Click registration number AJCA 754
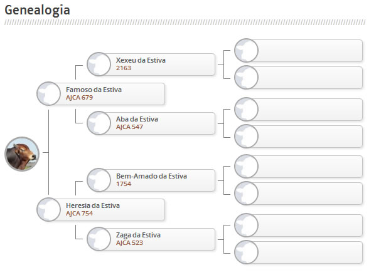This screenshot has height=280, width=386. [79, 214]
